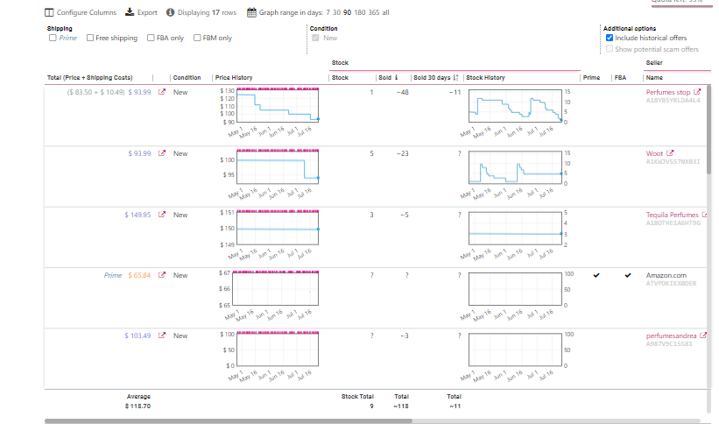Click Sold total ~118 value
Image resolution: width=719 pixels, height=431 pixels.
click(401, 406)
